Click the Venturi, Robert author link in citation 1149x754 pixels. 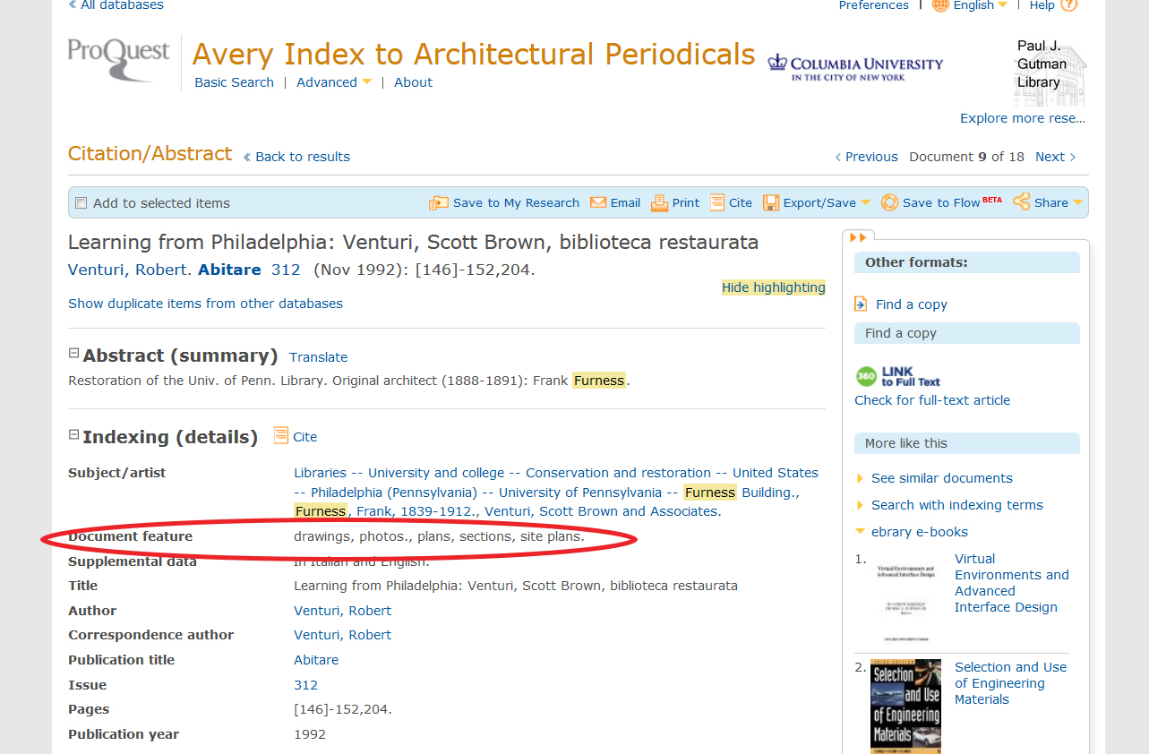coord(129,270)
